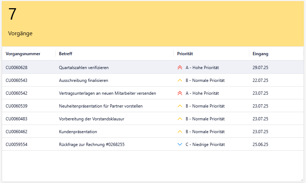
Task: Select the "Neuheitenpräsentation für Partner vorstellen" subject
Action: pos(101,106)
